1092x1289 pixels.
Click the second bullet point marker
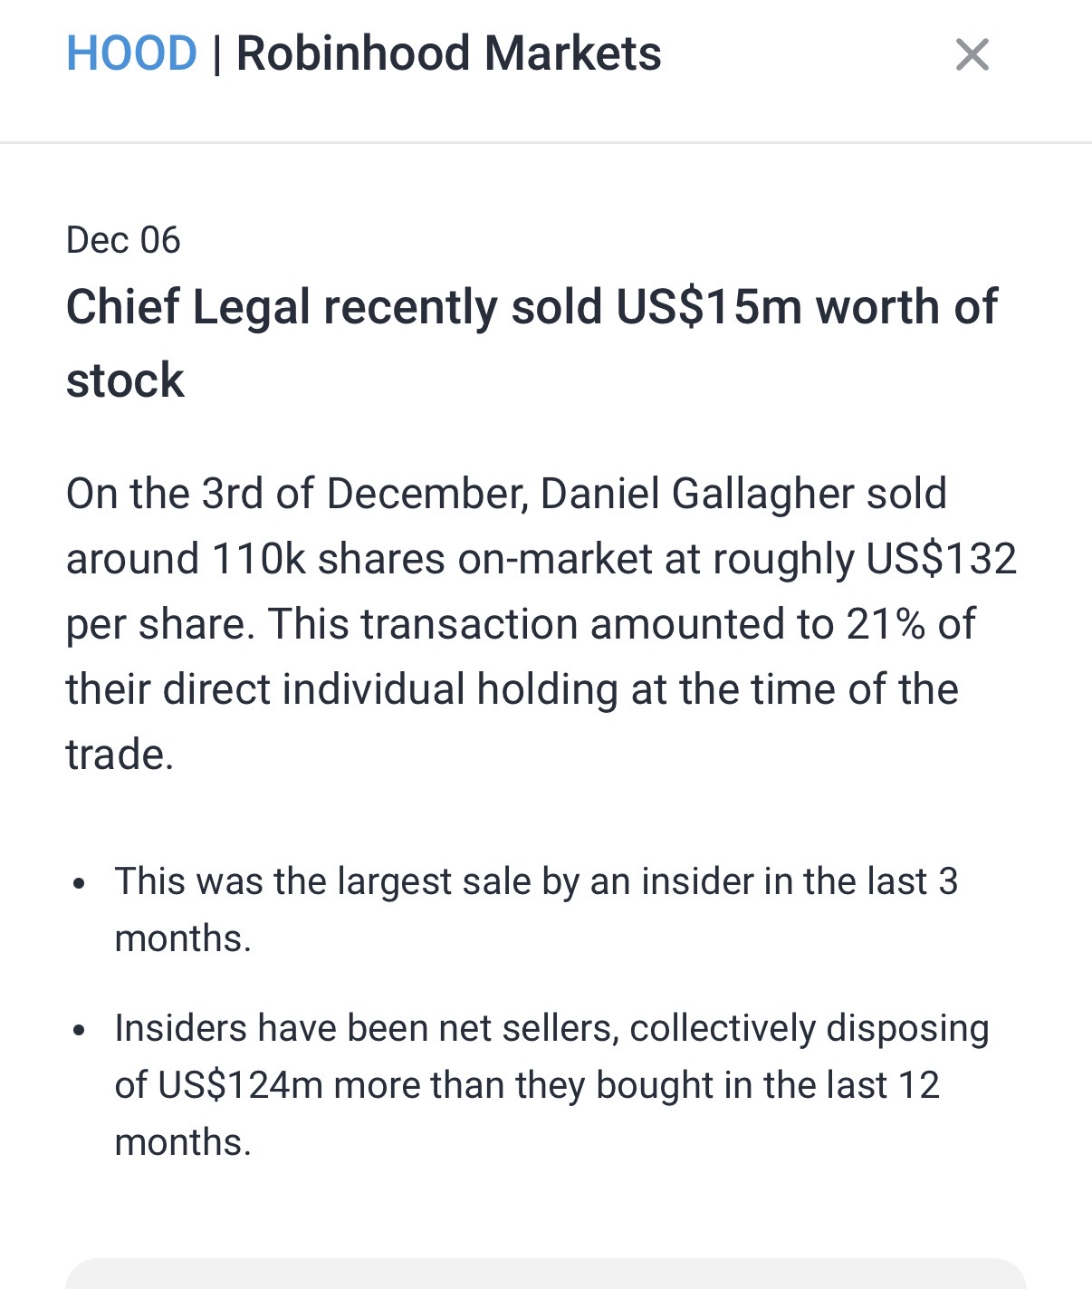80,1030
